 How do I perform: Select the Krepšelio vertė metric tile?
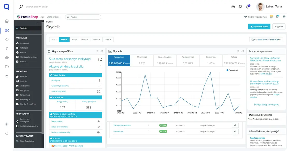click(165, 61)
